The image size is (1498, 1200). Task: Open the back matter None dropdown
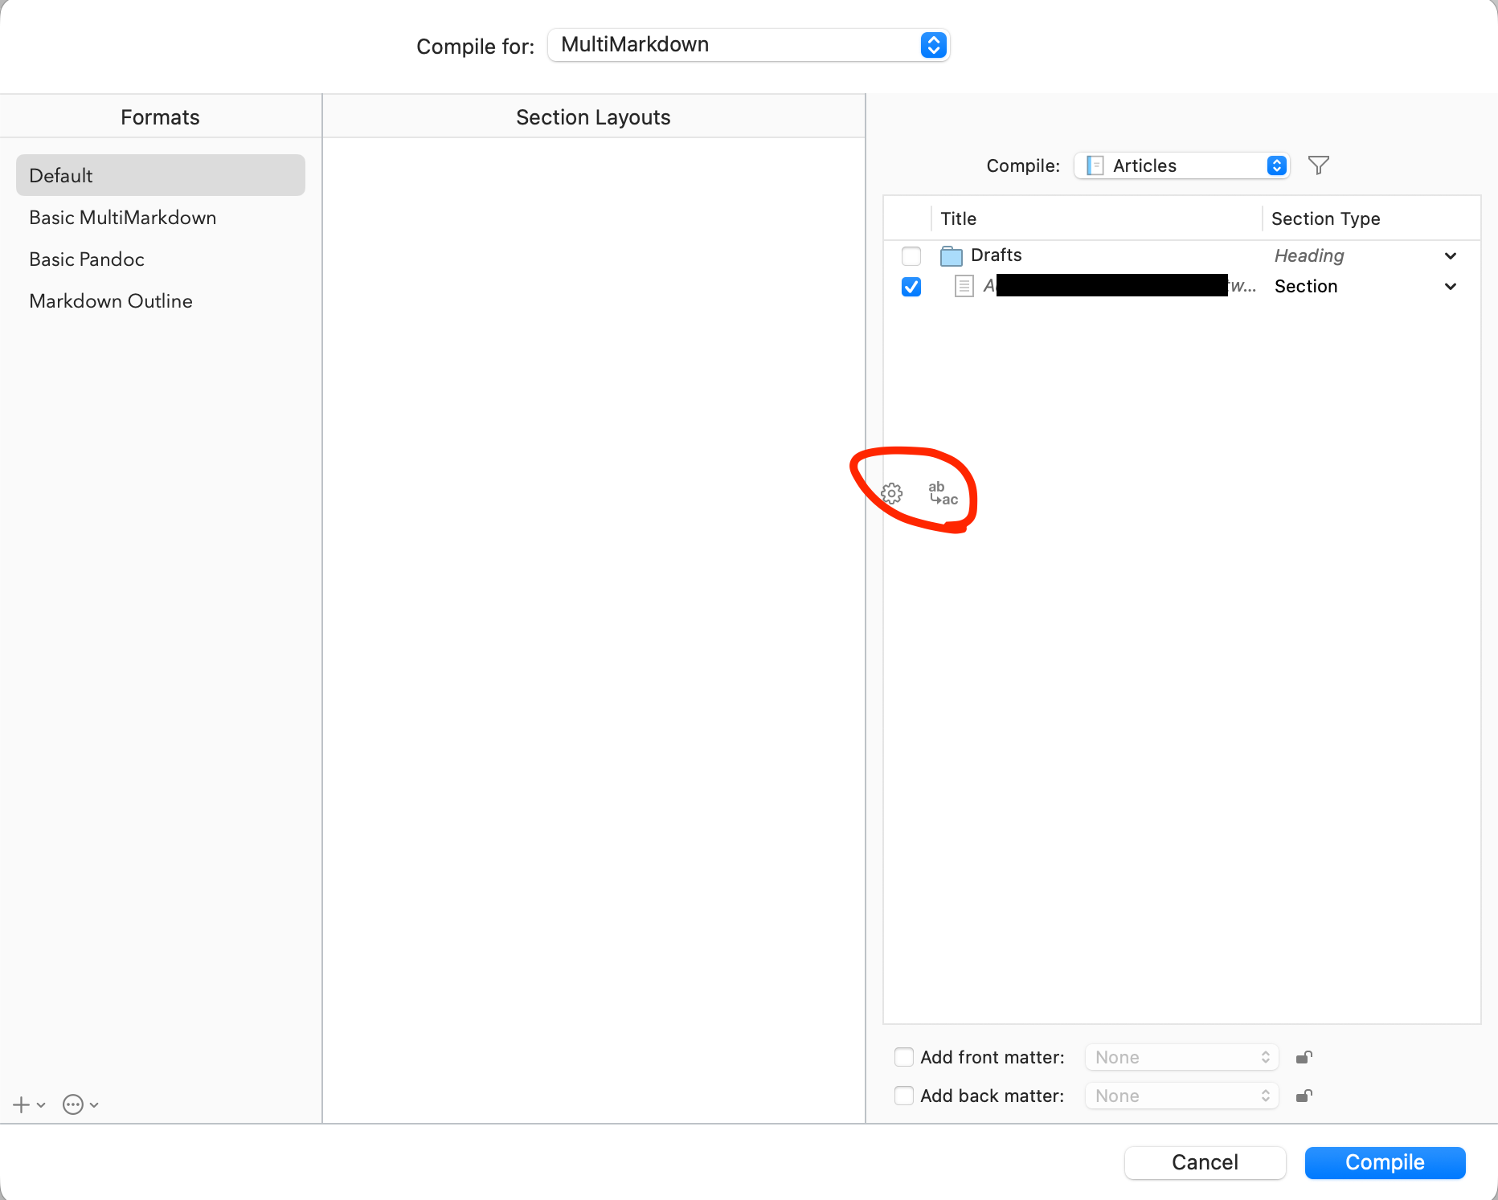point(1181,1096)
